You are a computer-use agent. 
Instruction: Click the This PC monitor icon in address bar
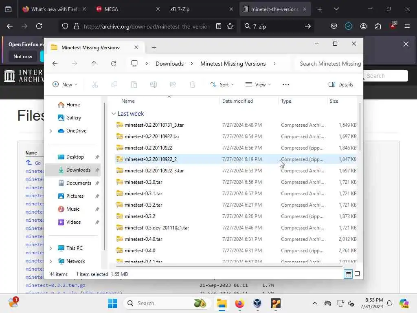pos(134,63)
